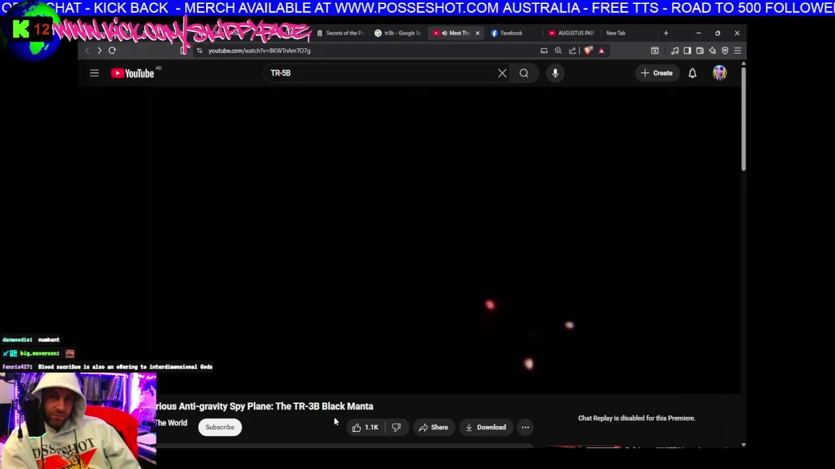835x469 pixels.
Task: Click the VPN shield icon in toolbar
Action: point(725,50)
